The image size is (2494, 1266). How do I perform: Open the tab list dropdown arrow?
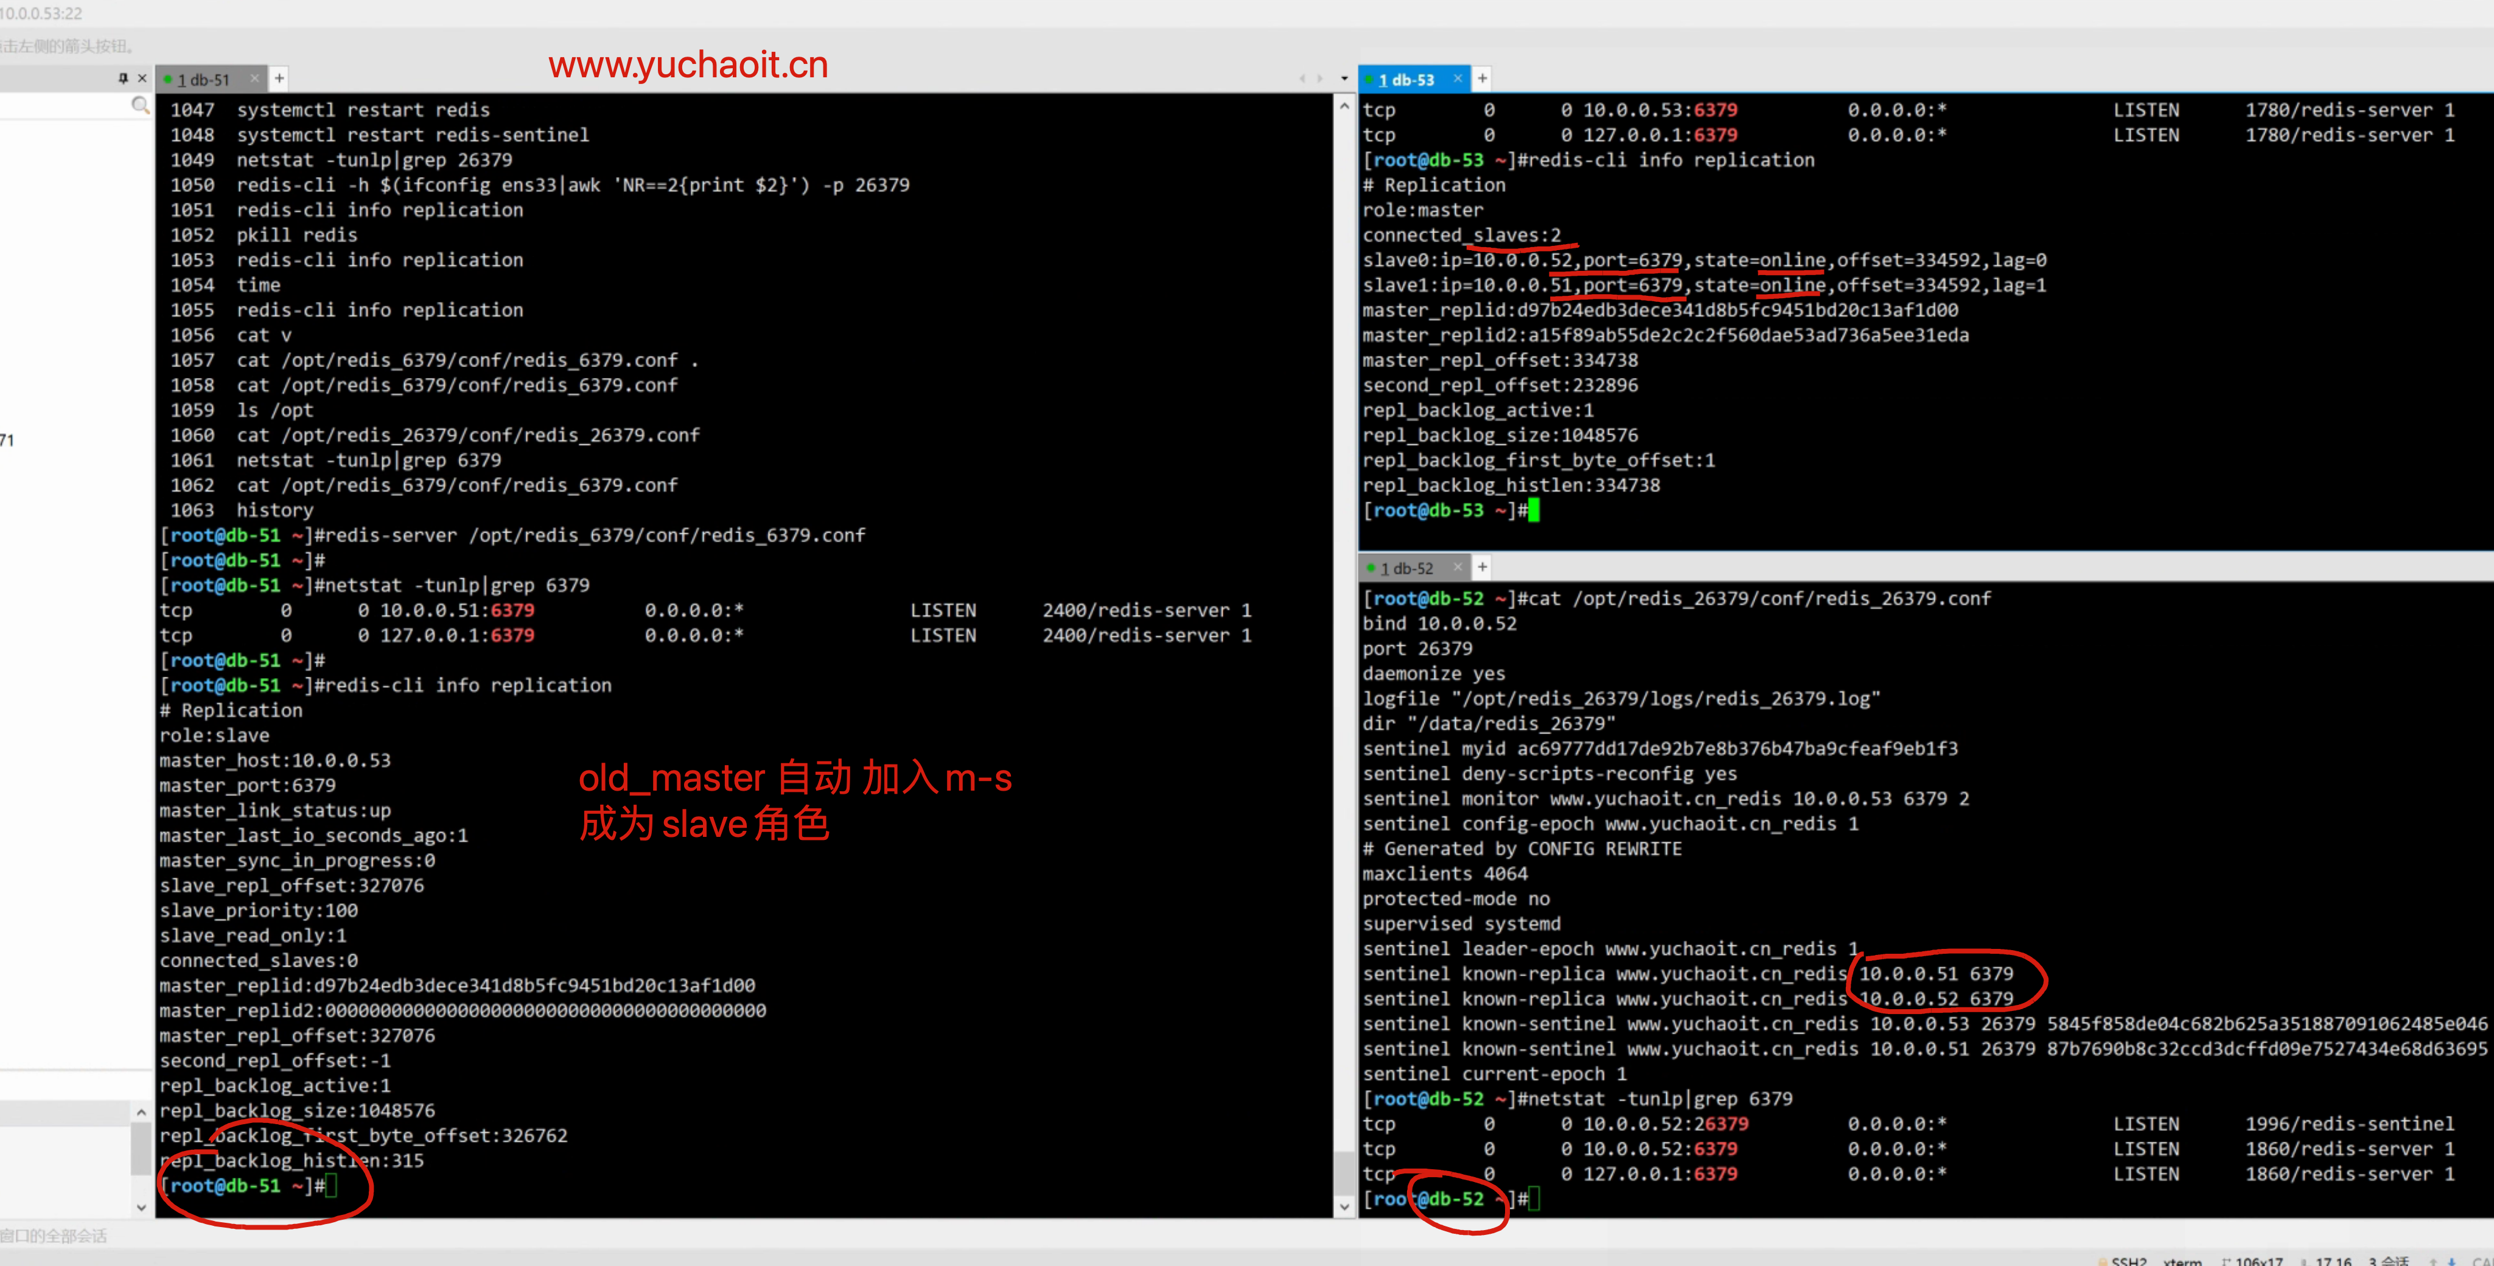click(1344, 79)
